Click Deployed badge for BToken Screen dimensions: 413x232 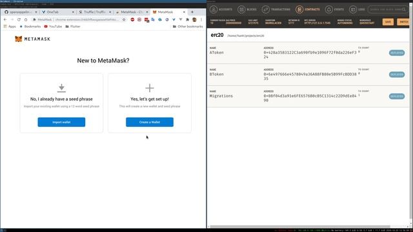click(397, 75)
